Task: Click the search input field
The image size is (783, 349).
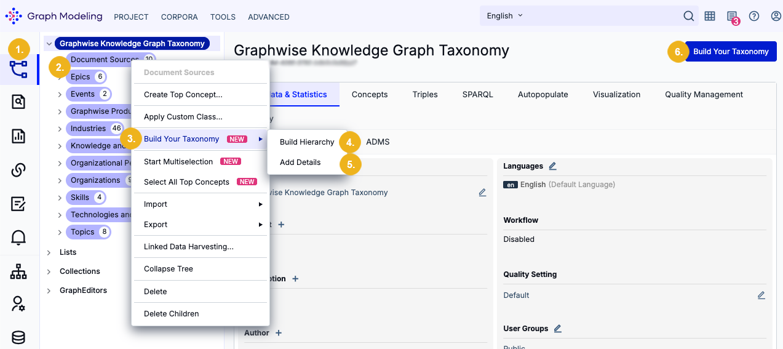Action: [603, 16]
